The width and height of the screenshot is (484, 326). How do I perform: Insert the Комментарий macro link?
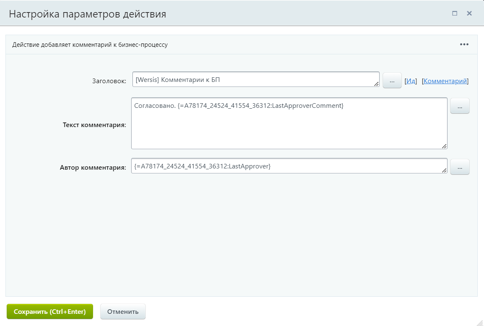point(445,81)
